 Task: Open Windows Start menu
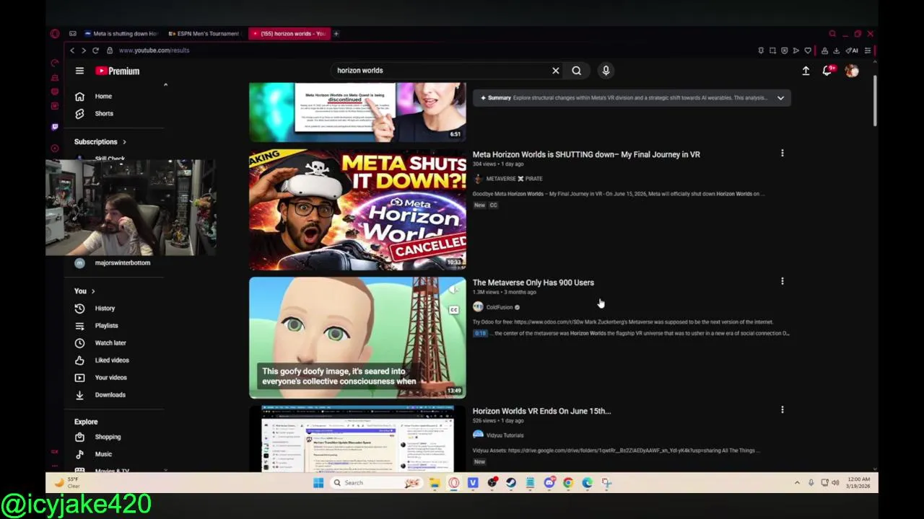[318, 483]
